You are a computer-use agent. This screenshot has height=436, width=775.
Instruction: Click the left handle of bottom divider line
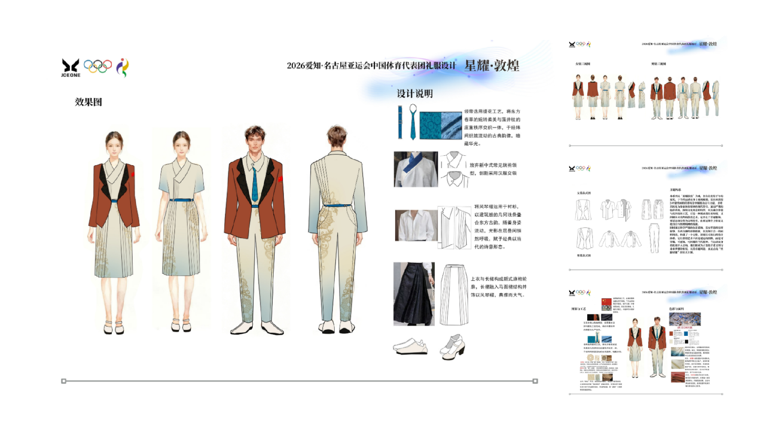[x=64, y=381]
